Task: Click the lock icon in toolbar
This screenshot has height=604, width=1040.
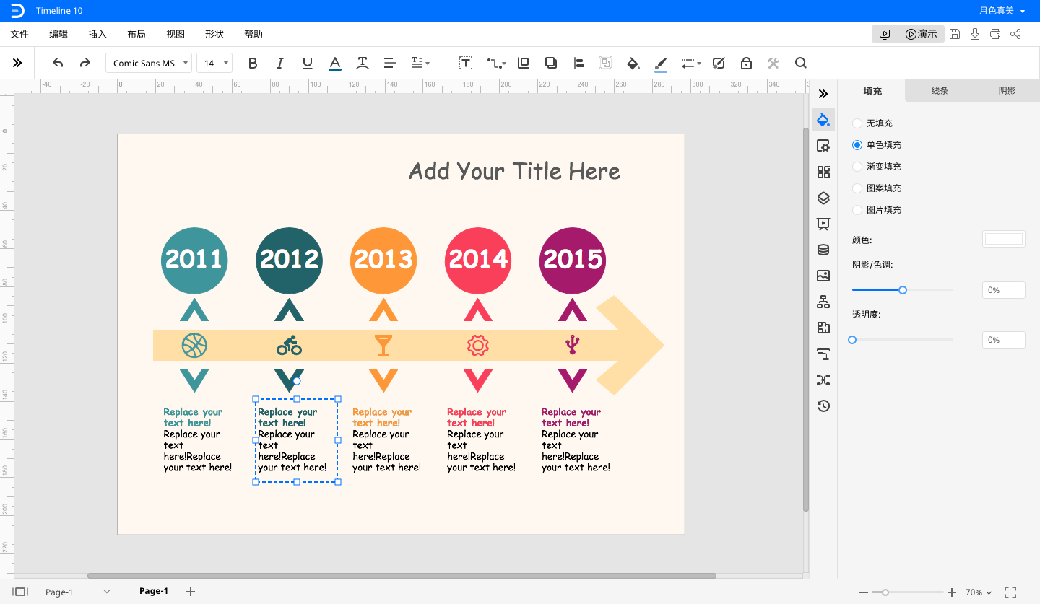Action: click(x=746, y=64)
